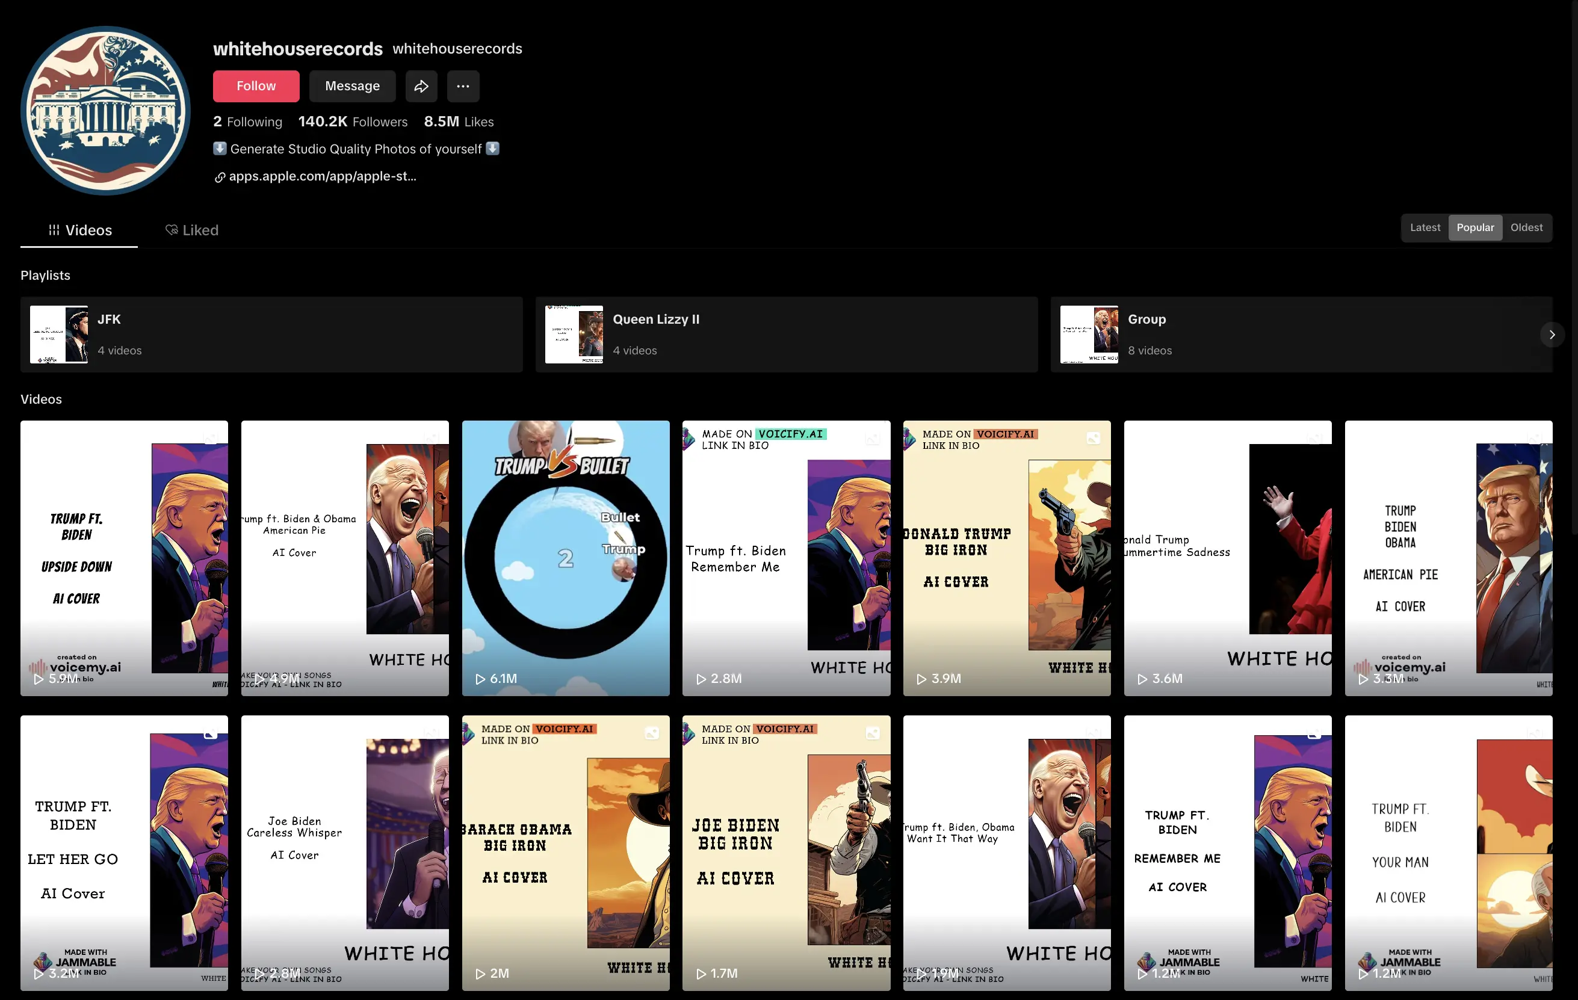The image size is (1578, 1000).
Task: Sort videos by Latest
Action: [x=1425, y=227]
